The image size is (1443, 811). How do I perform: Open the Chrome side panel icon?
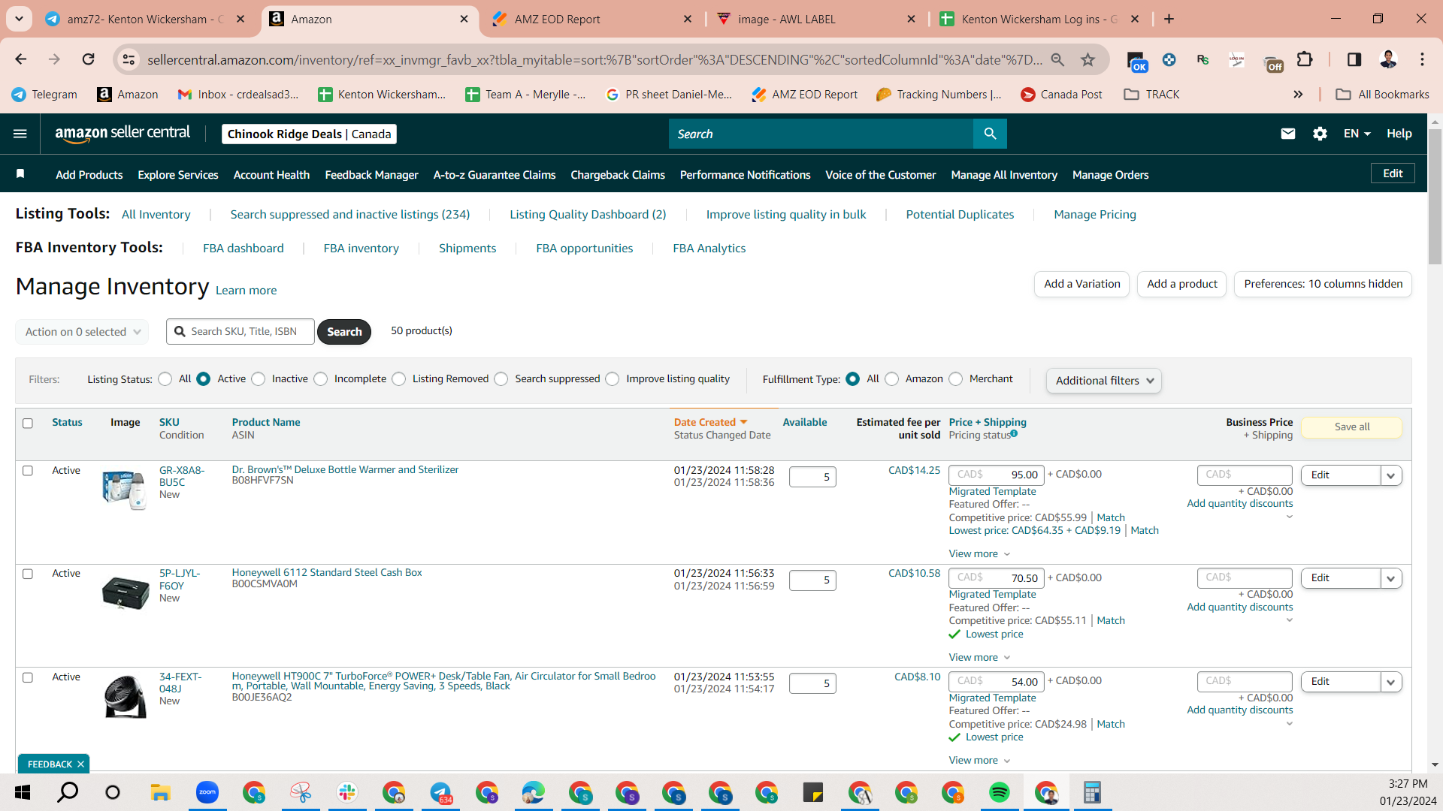[1354, 59]
